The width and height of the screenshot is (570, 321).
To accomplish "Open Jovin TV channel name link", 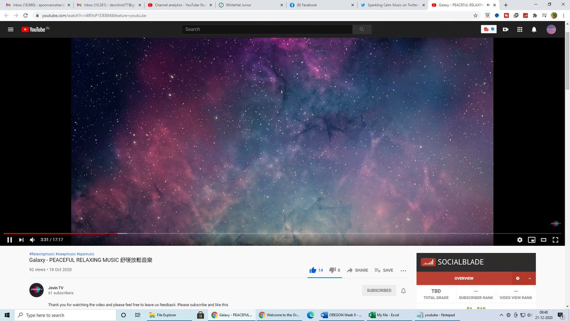I will click(x=56, y=288).
